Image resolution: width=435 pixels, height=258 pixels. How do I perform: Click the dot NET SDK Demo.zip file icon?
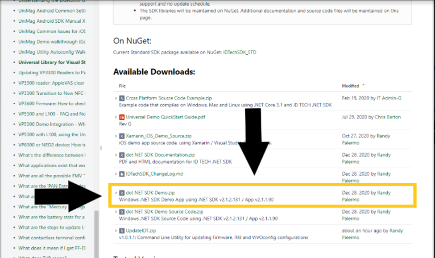coord(121,193)
